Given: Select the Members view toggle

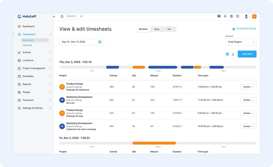Looking at the screenshot, I should [x=143, y=29].
